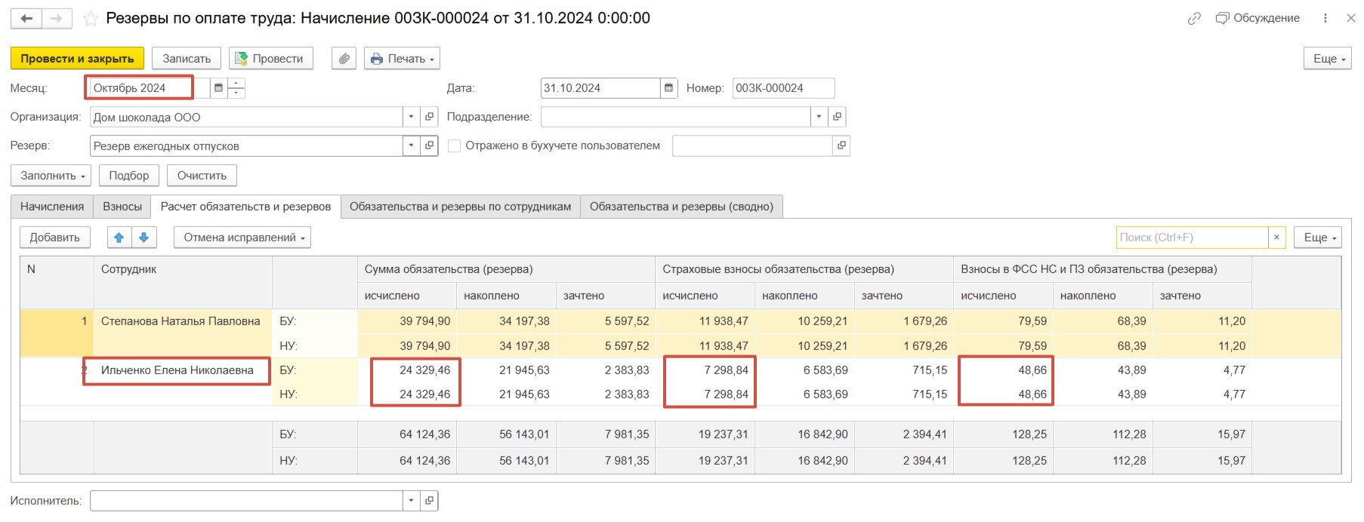Move row down with blue arrow

[x=143, y=238]
